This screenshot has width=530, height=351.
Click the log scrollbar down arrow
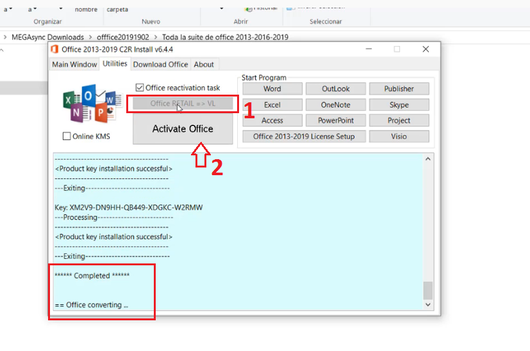(428, 304)
